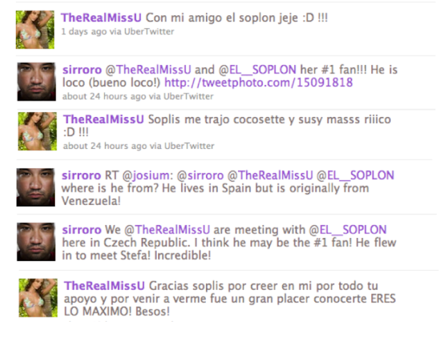
Task: Click TheRealMissU username on Gracias soplis tweet
Action: pyautogui.click(x=104, y=286)
